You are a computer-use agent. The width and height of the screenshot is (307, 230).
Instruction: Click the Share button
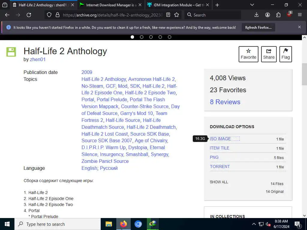click(269, 54)
